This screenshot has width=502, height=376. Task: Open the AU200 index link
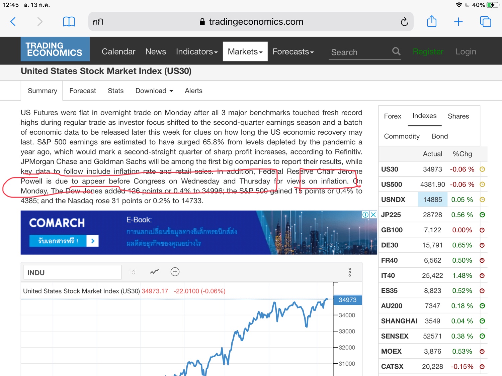[392, 306]
